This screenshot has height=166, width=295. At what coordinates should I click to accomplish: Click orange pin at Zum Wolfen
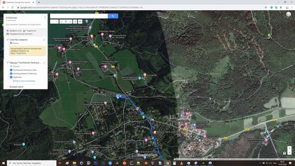click(145, 75)
